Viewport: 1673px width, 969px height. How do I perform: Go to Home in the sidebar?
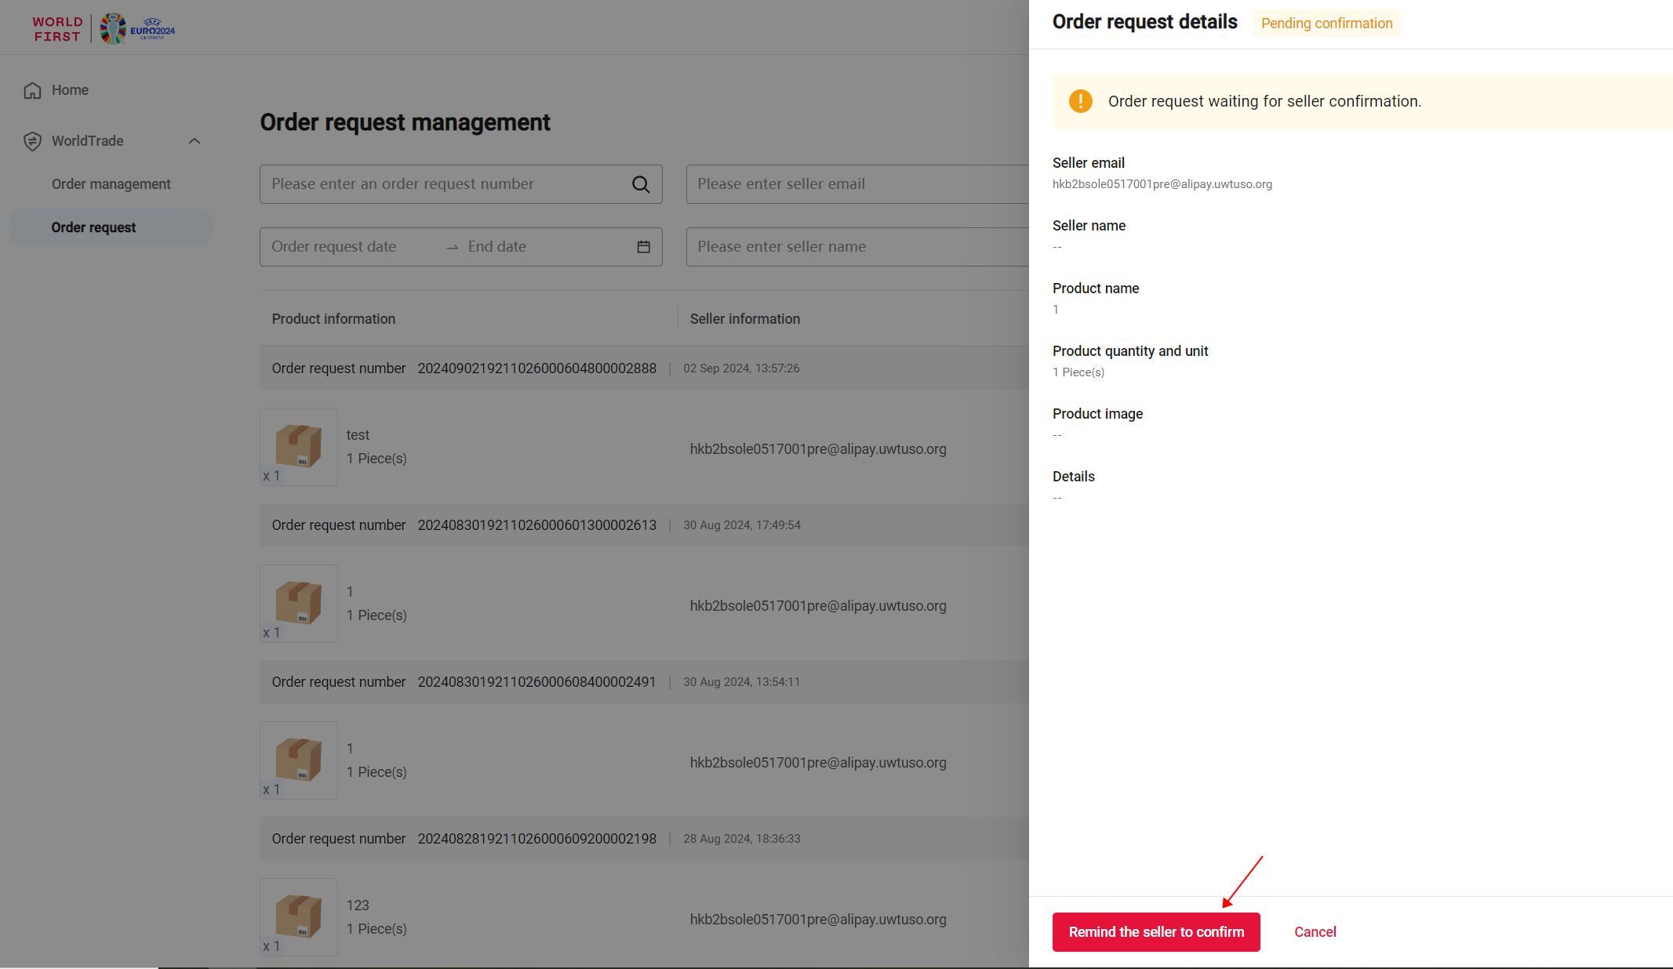(70, 90)
